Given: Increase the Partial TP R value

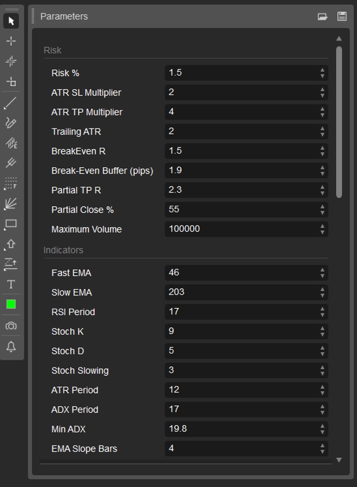Looking at the screenshot, I should [x=322, y=187].
